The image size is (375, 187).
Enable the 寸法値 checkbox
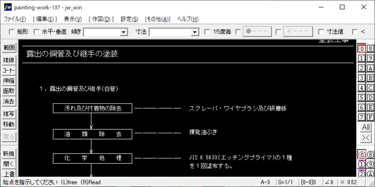321,32
